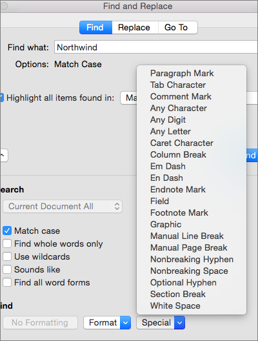Collapse the dialog with the up-arrow button
Viewport: 258px width, 341px height.
click(x=3, y=155)
